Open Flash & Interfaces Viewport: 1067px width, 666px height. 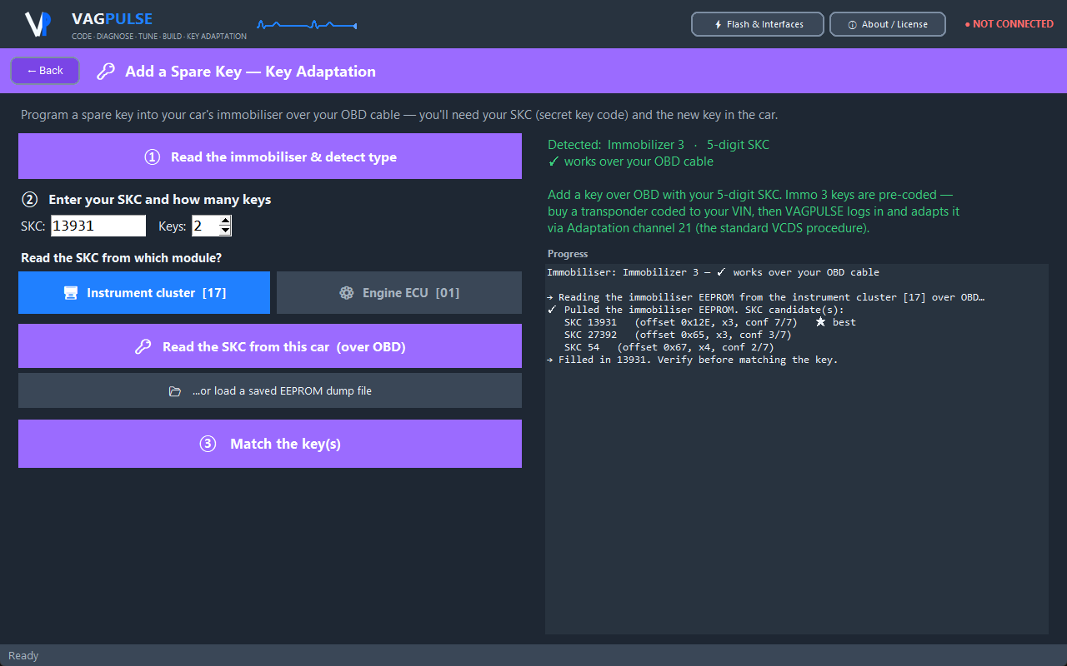coord(758,24)
